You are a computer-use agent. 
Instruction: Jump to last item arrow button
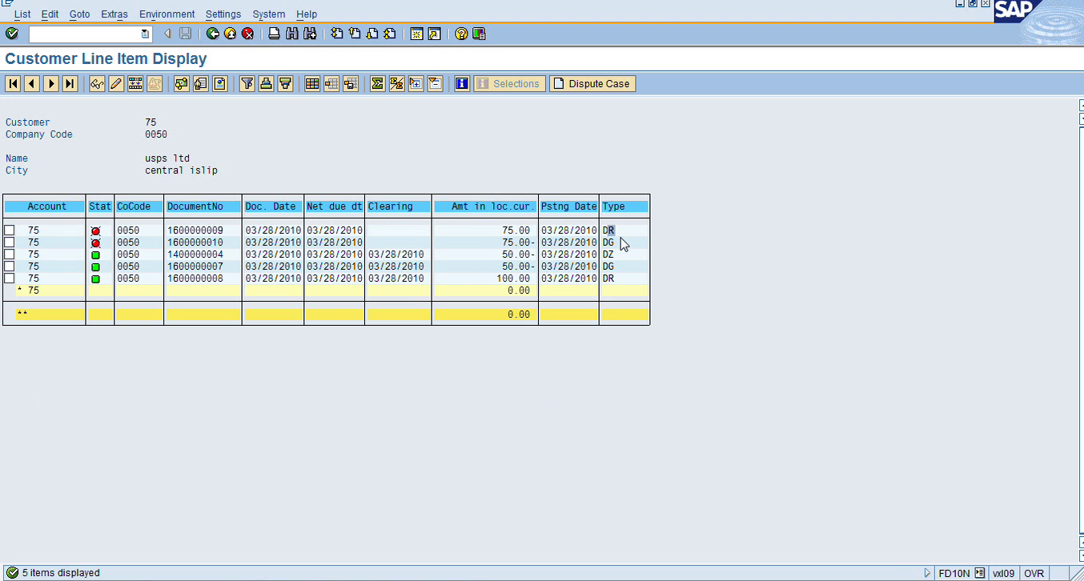(x=70, y=83)
